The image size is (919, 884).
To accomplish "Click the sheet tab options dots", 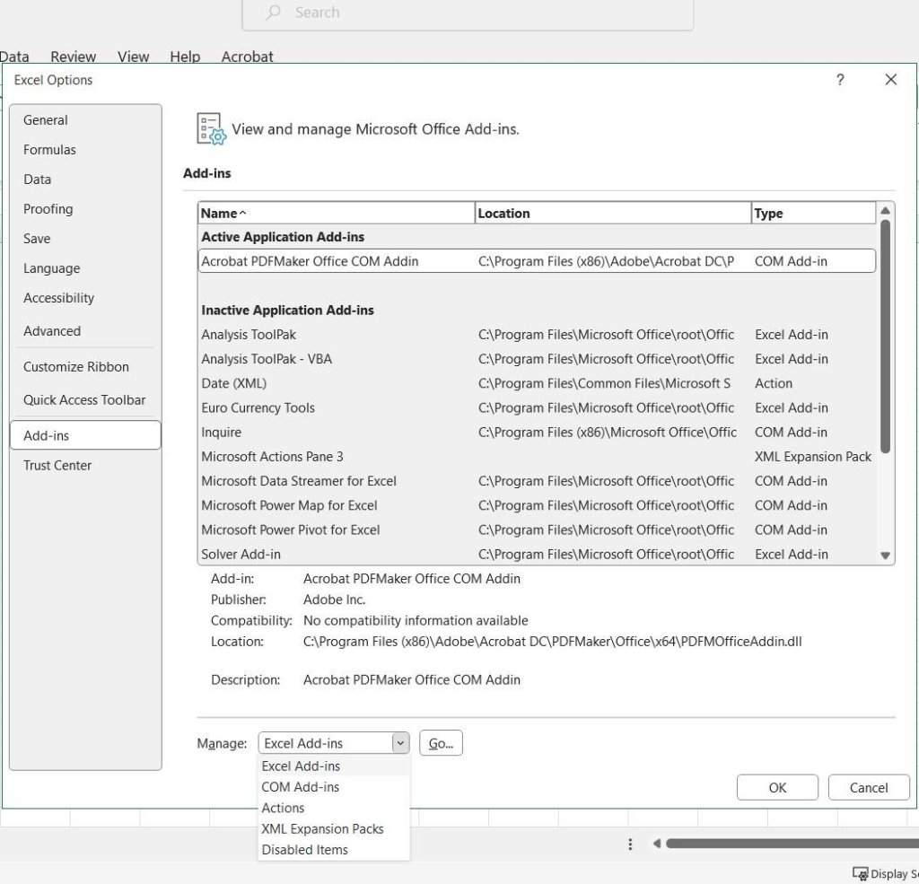I will [x=630, y=845].
